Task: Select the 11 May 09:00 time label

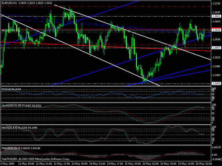Action: tap(26, 164)
